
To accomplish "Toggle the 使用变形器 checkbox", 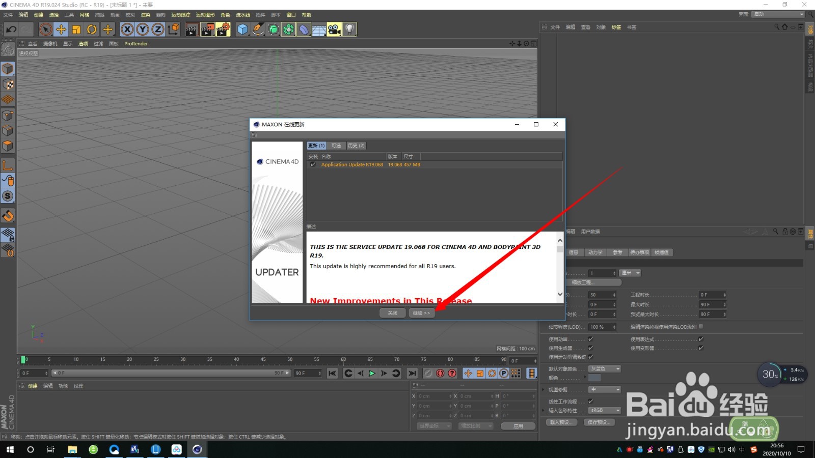I will click(701, 348).
